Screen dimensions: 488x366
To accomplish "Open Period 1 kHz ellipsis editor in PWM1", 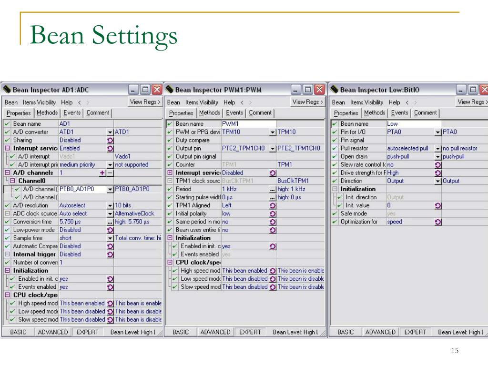I will point(273,189).
